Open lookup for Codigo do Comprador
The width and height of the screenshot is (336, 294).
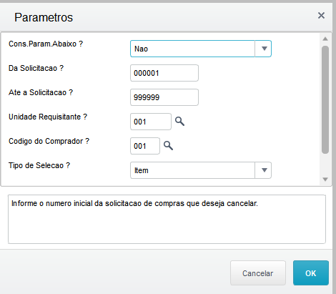tap(168, 146)
